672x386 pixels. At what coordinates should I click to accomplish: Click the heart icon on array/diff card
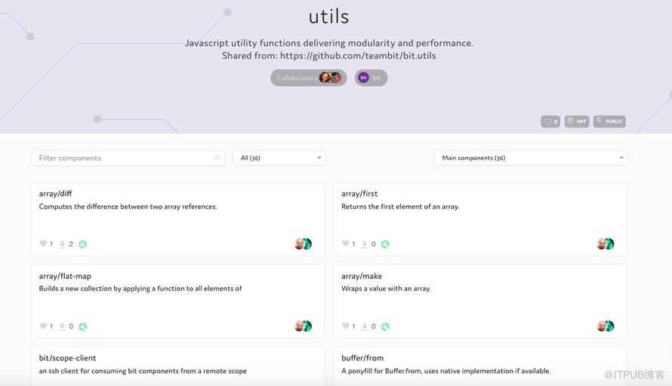coord(43,244)
